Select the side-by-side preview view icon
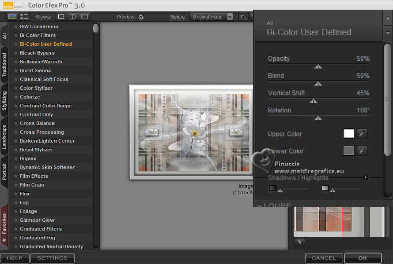The width and height of the screenshot is (393, 264). point(84,17)
